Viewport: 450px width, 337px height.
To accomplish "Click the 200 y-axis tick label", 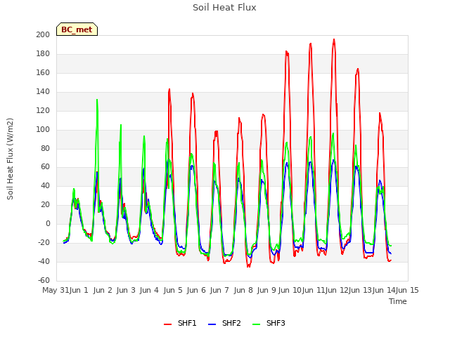I will (43, 34).
